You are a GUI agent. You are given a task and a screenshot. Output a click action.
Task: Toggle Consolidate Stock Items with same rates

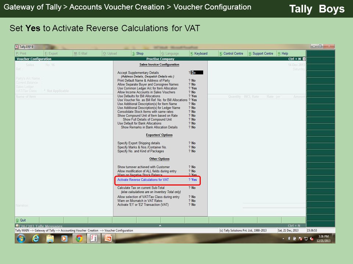(193, 111)
